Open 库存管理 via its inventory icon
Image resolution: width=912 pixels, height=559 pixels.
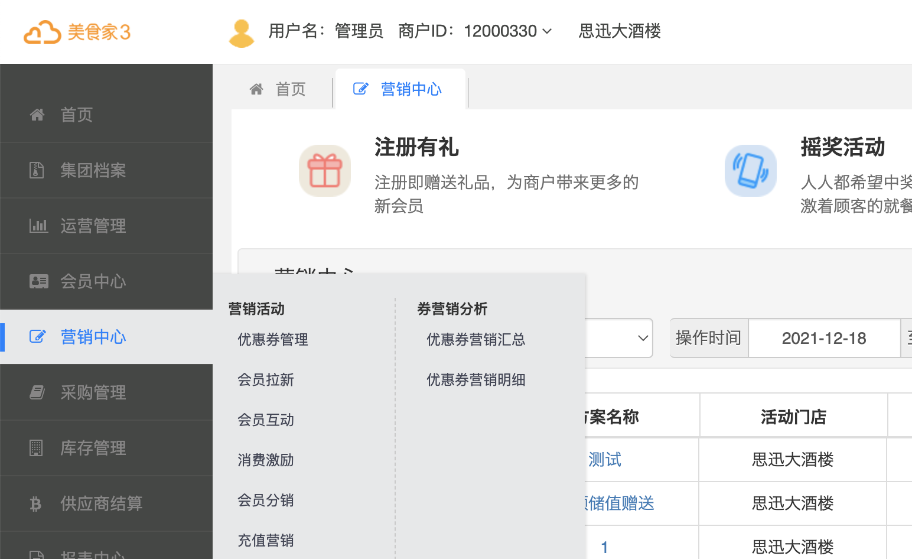point(37,448)
